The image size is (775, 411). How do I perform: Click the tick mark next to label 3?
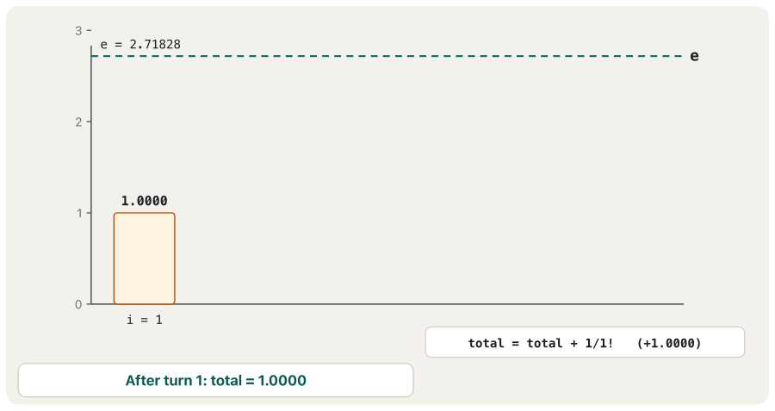tap(89, 31)
